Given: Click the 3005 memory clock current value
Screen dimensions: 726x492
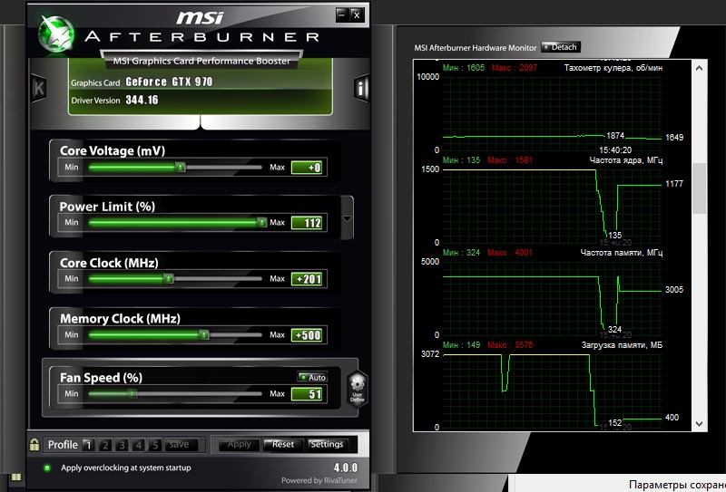Looking at the screenshot, I should [x=673, y=289].
